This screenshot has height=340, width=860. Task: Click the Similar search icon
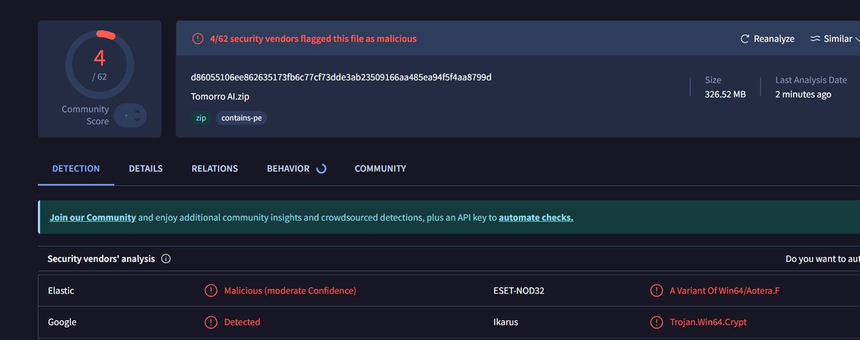point(815,39)
